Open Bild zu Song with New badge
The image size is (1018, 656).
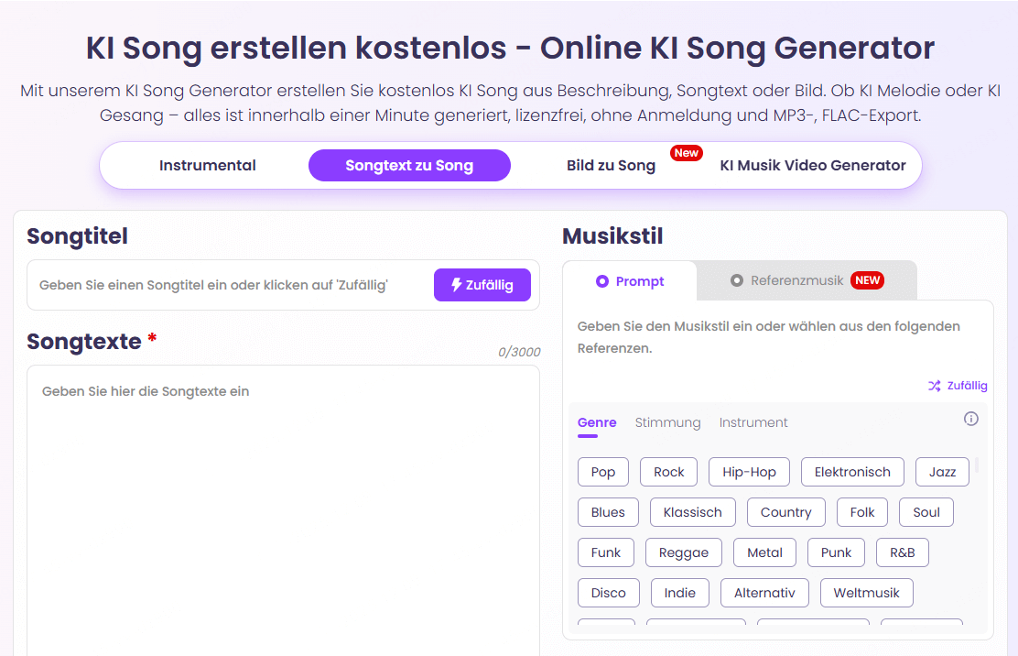(x=612, y=165)
